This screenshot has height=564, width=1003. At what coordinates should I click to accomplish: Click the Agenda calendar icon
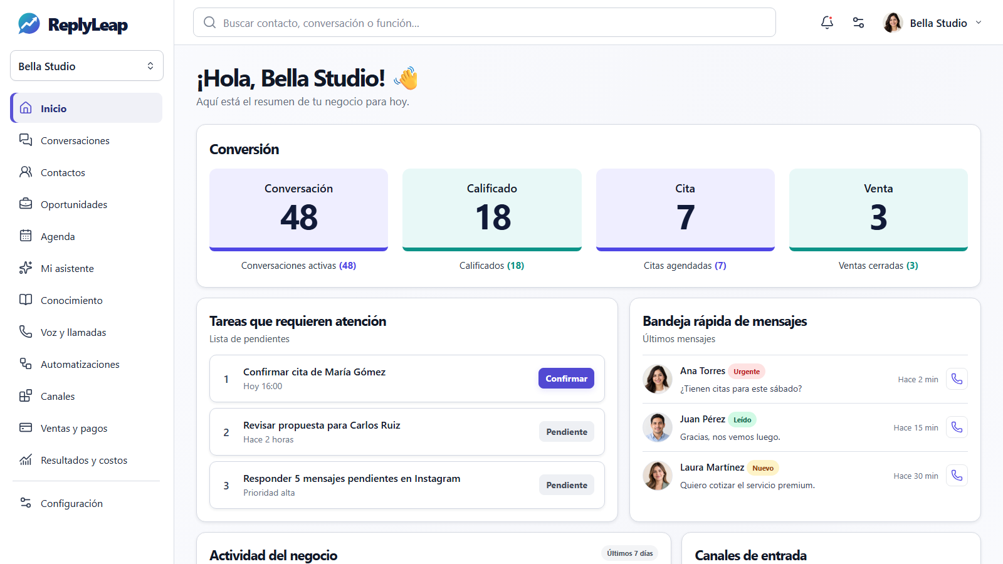pyautogui.click(x=26, y=236)
